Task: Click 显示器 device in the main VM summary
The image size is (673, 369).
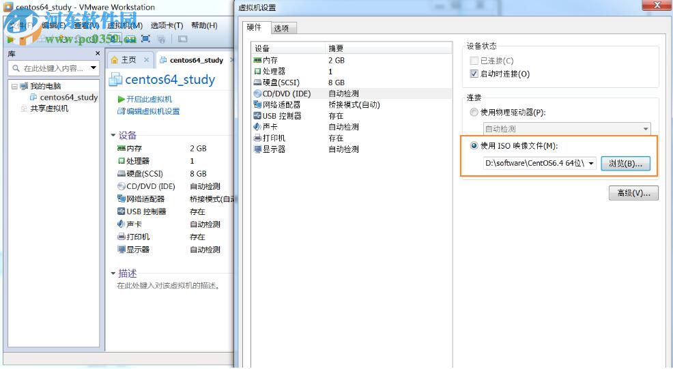Action: (134, 250)
